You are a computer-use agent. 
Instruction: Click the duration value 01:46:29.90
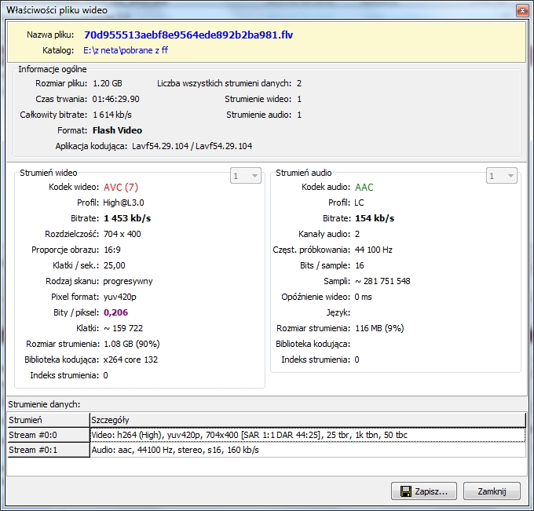click(x=115, y=99)
